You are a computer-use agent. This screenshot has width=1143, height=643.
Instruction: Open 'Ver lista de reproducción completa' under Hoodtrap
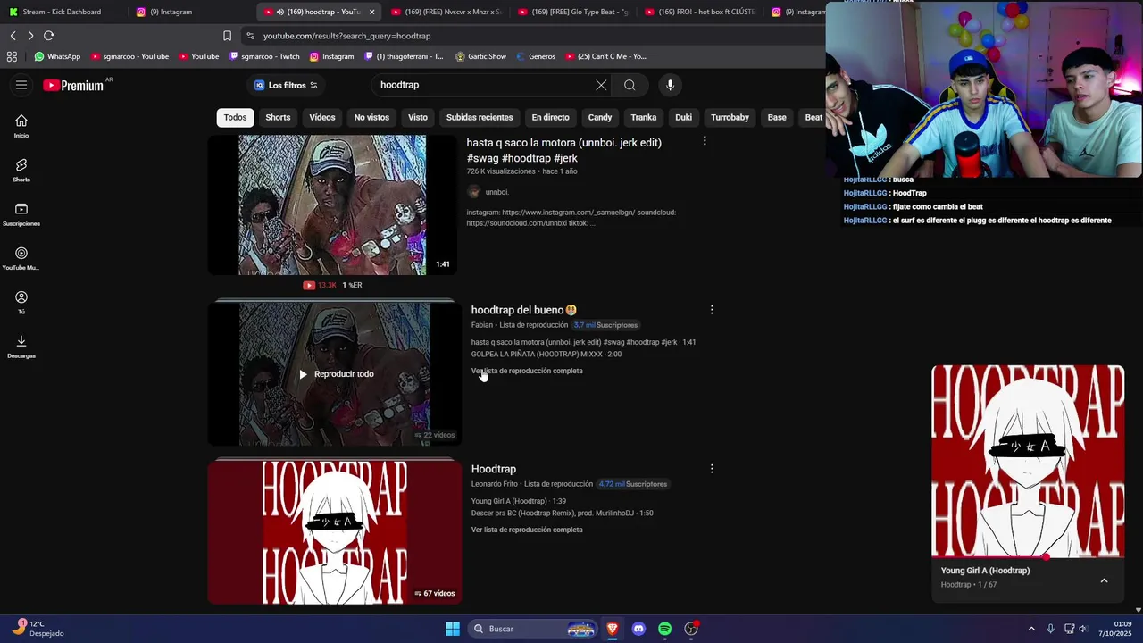click(x=527, y=530)
